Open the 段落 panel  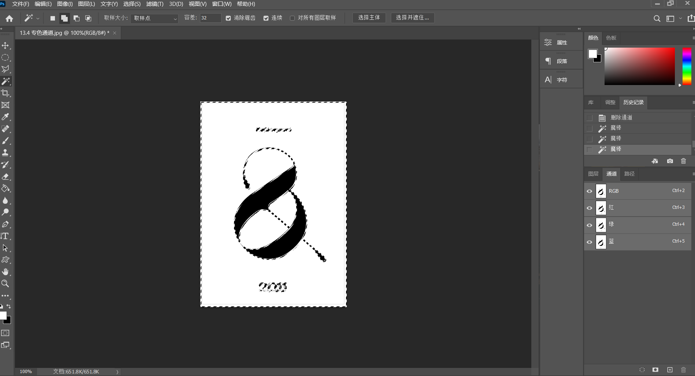point(561,61)
